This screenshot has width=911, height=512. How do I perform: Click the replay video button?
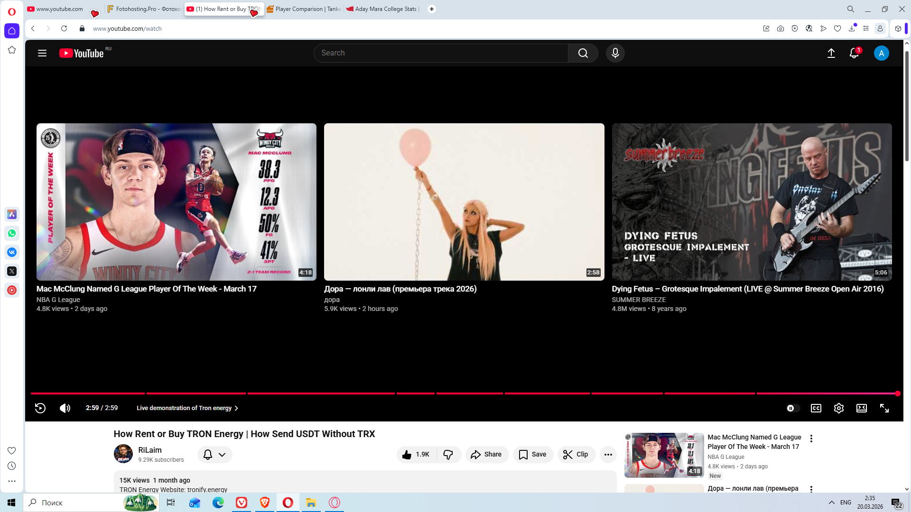[40, 408]
